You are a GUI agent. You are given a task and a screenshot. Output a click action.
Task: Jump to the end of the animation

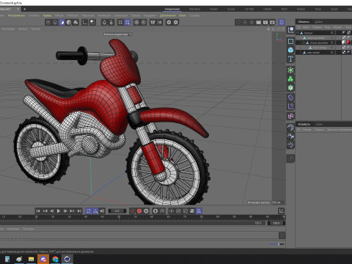point(79,211)
